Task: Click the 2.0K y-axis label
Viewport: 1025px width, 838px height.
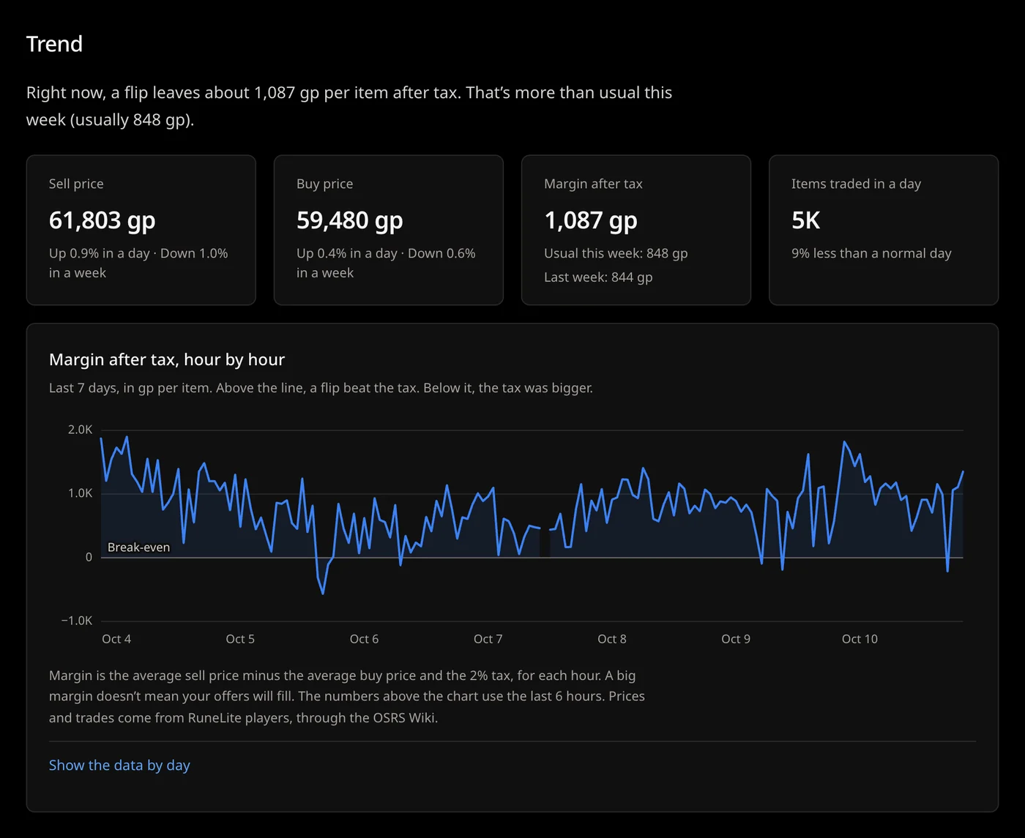Action: 81,430
